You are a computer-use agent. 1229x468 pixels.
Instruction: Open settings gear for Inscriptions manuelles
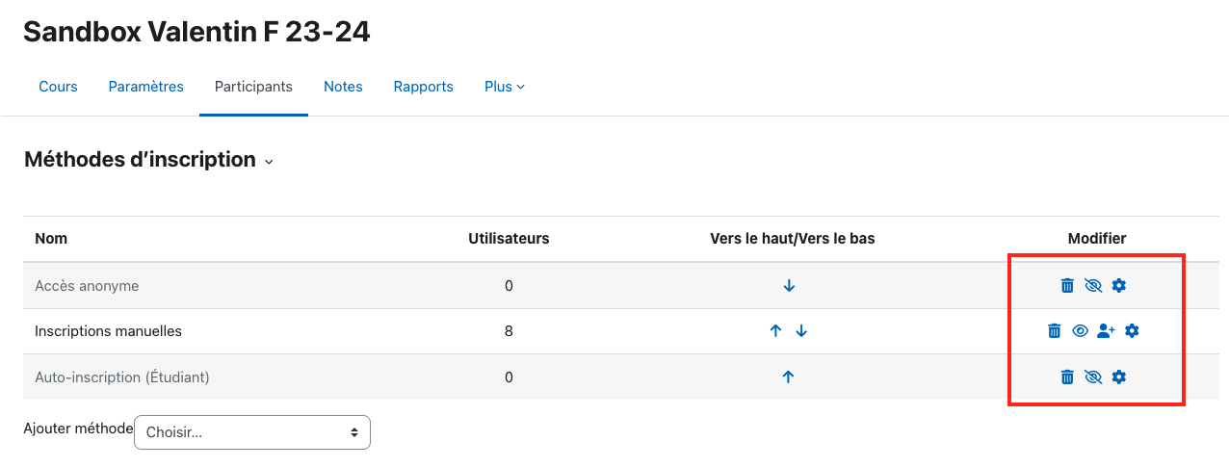(1132, 330)
